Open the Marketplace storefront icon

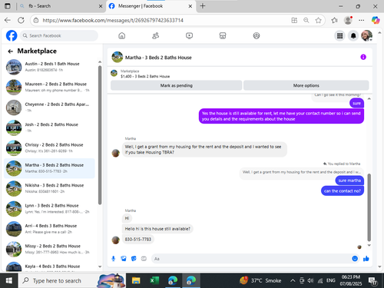tap(223, 35)
